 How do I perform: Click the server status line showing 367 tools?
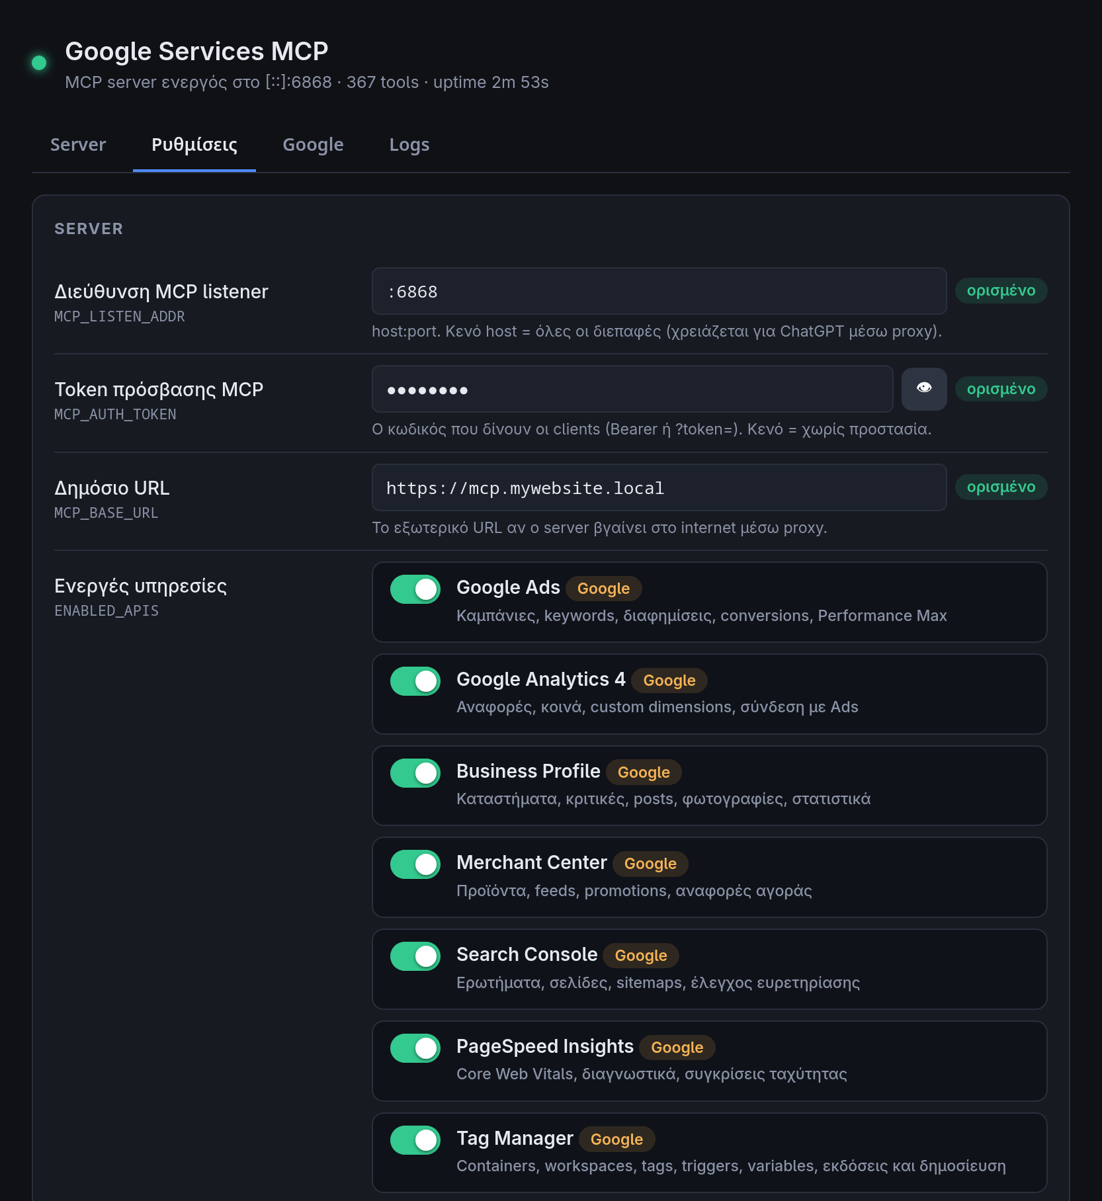(x=307, y=83)
